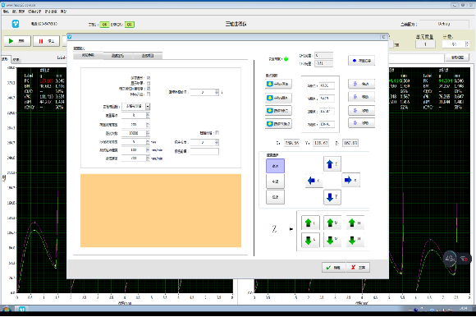Toggle the second checkbox in settings panel
The width and height of the screenshot is (476, 317).
point(149,83)
